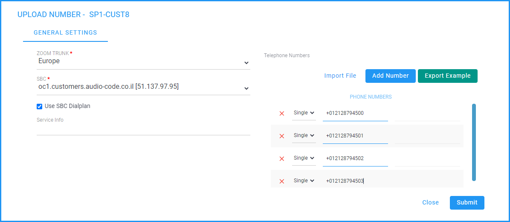Focus the Service Info input field

tap(143, 130)
